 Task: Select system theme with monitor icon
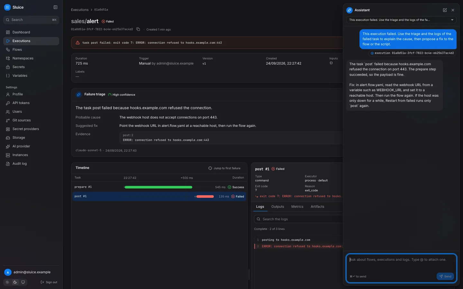[23, 282]
